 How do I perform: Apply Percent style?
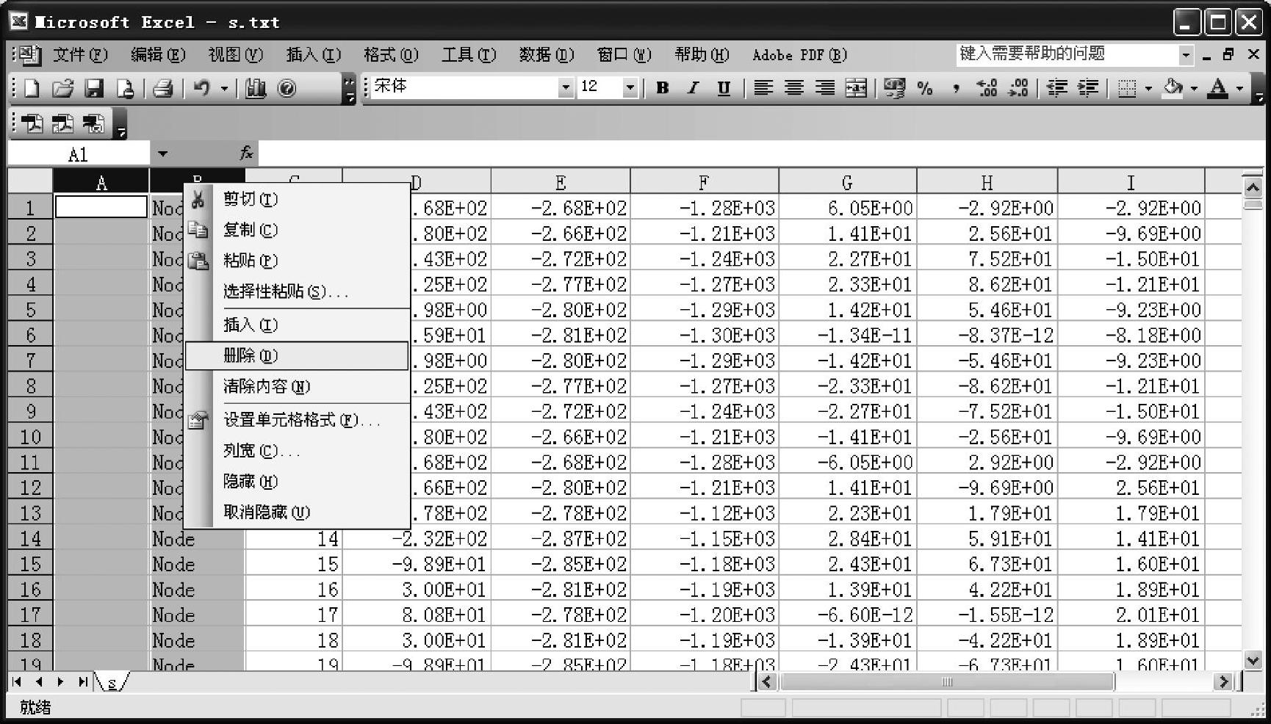coord(925,88)
